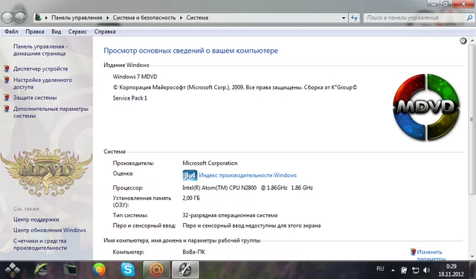476x279 pixels.
Task: Click the help question mark icon
Action: (x=463, y=41)
